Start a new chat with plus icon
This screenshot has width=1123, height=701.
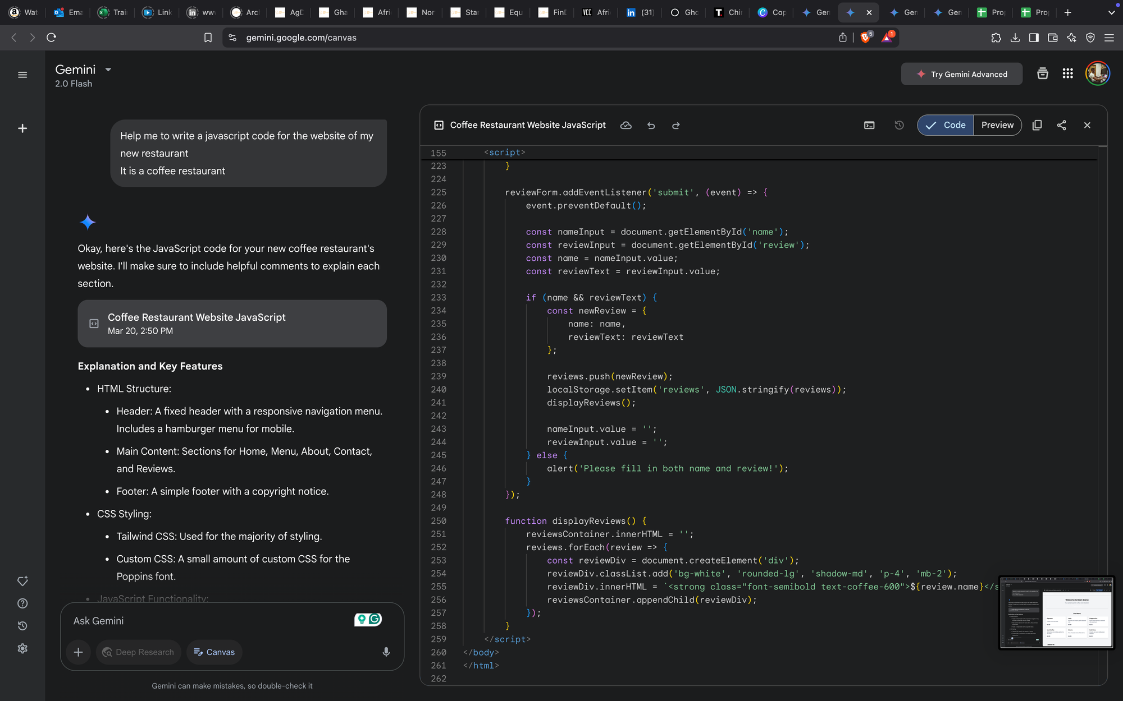[22, 128]
